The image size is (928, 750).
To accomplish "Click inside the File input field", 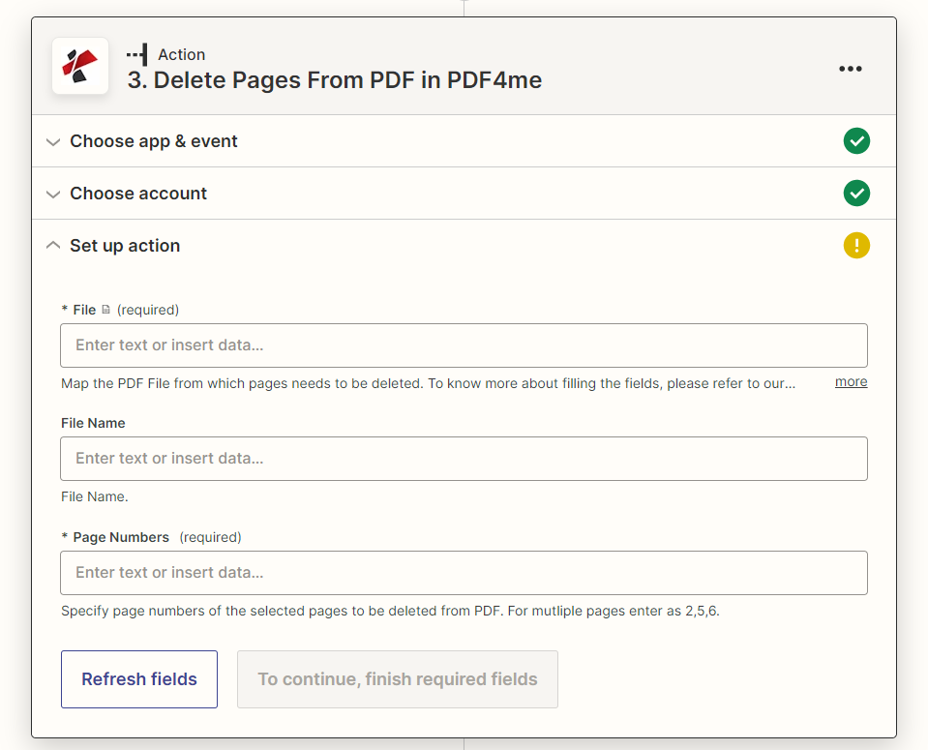I will pyautogui.click(x=464, y=345).
